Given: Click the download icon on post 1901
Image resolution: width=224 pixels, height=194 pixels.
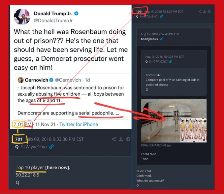Looking at the screenshot, I should pos(205,12).
